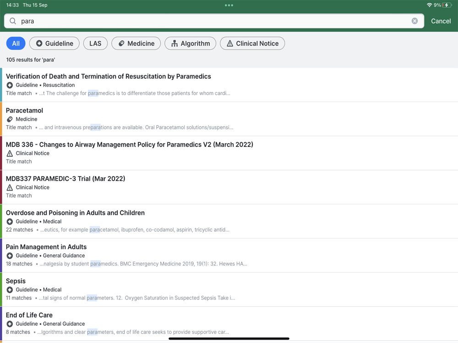458x343 pixels.
Task: Open Overdose and Poisoning in Adults and Children
Action: coord(229,221)
